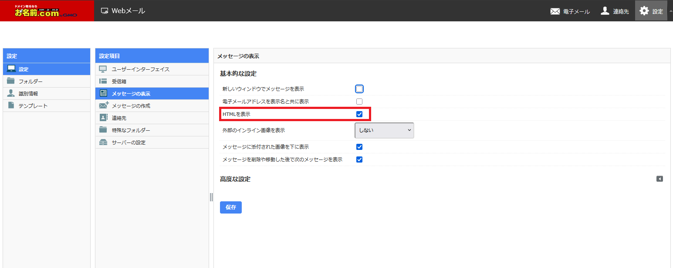The image size is (673, 268).
Task: Click the ユーザーインターフェイス monitor icon
Action: 103,69
